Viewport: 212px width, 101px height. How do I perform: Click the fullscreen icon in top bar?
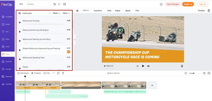click(x=64, y=4)
